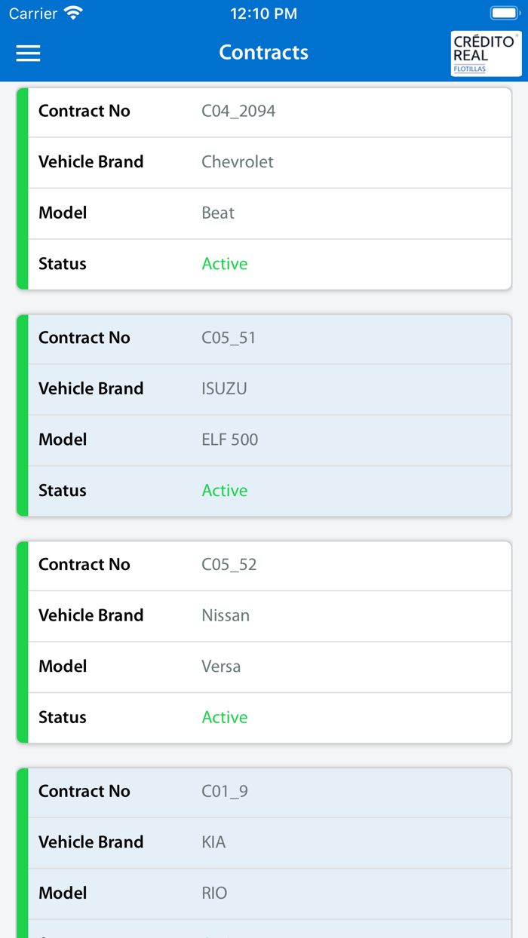Tap the RIO model row
Screen dimensions: 528x938
coord(214,894)
